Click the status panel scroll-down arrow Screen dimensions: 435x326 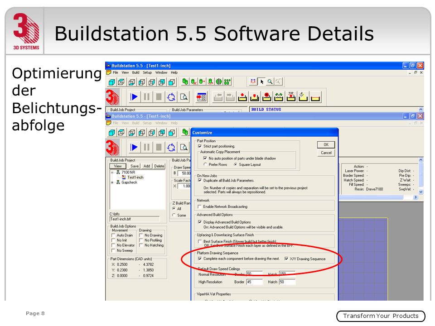click(421, 192)
